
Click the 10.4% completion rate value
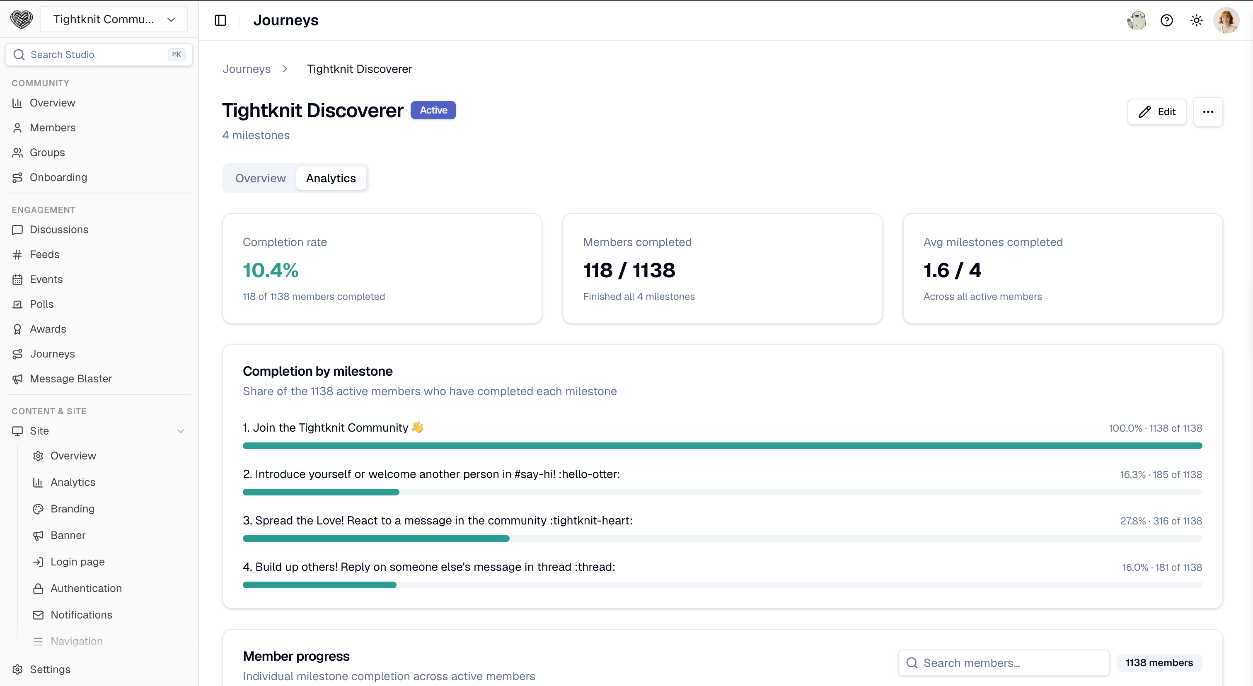[271, 271]
